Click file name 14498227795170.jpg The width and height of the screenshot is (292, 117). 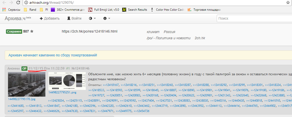point(22,99)
